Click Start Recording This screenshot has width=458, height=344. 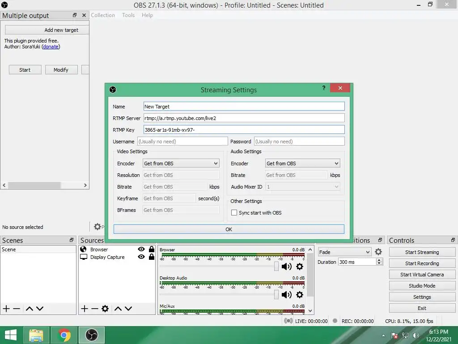422,263
